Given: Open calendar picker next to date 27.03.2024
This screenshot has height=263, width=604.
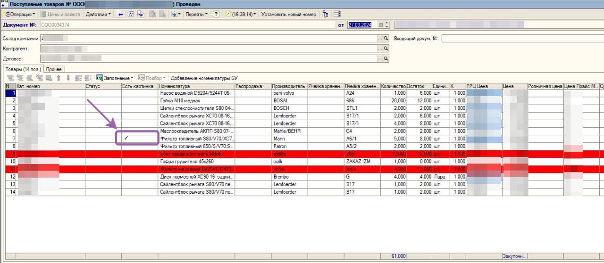Looking at the screenshot, I should (x=381, y=25).
